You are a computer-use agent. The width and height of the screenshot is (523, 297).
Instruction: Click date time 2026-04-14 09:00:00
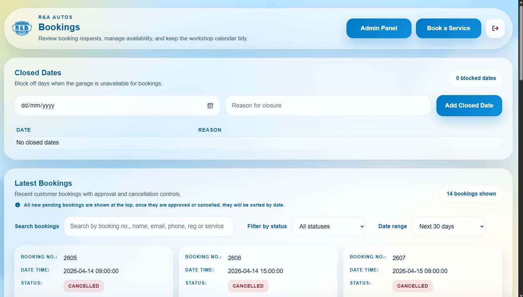click(x=91, y=271)
